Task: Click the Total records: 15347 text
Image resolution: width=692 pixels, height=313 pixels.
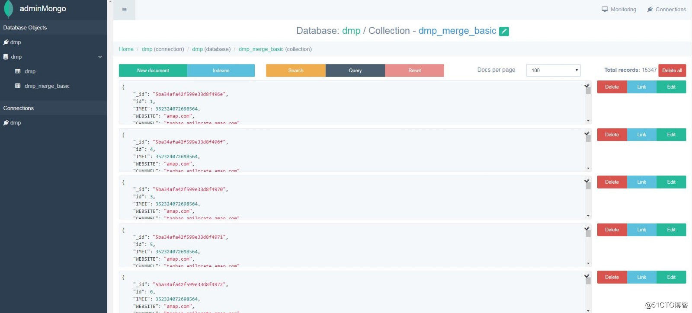Action: [631, 70]
